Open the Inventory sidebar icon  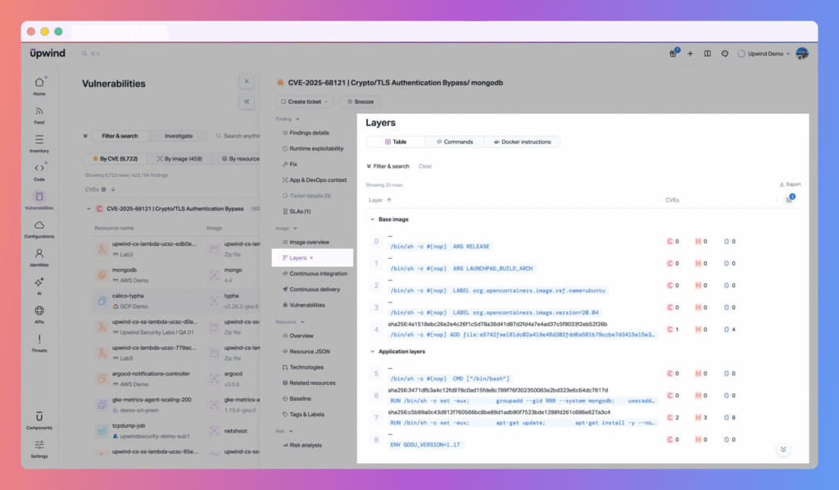(39, 140)
